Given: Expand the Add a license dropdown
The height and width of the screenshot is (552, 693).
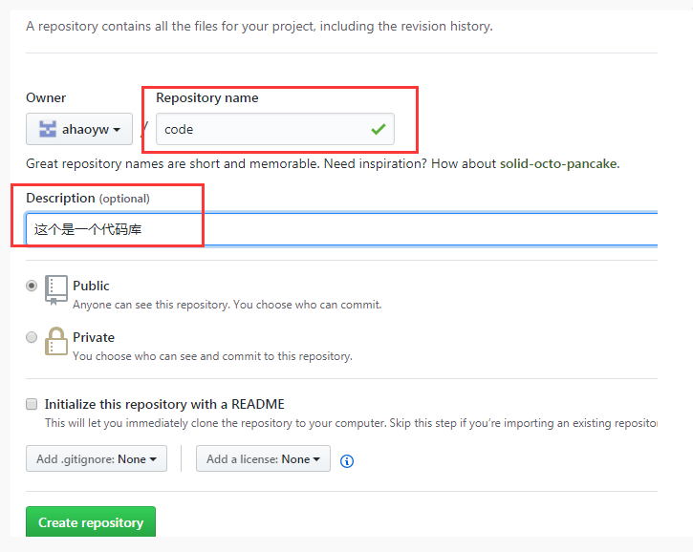Looking at the screenshot, I should tap(263, 459).
